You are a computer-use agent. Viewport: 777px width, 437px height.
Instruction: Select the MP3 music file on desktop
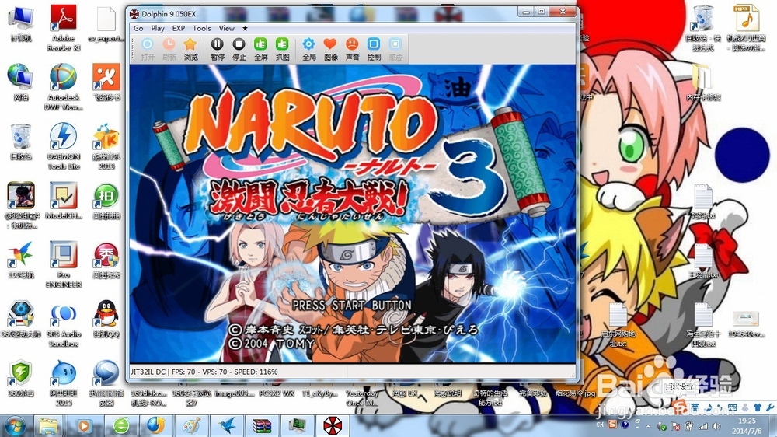[746, 28]
